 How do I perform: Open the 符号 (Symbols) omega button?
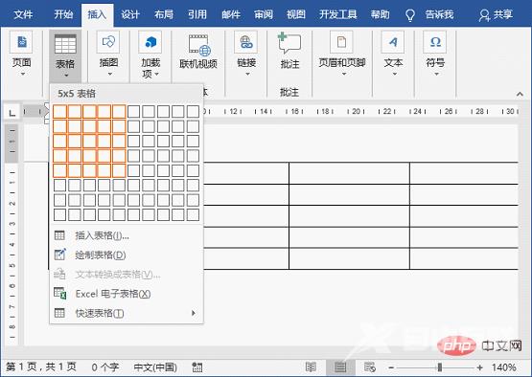435,54
